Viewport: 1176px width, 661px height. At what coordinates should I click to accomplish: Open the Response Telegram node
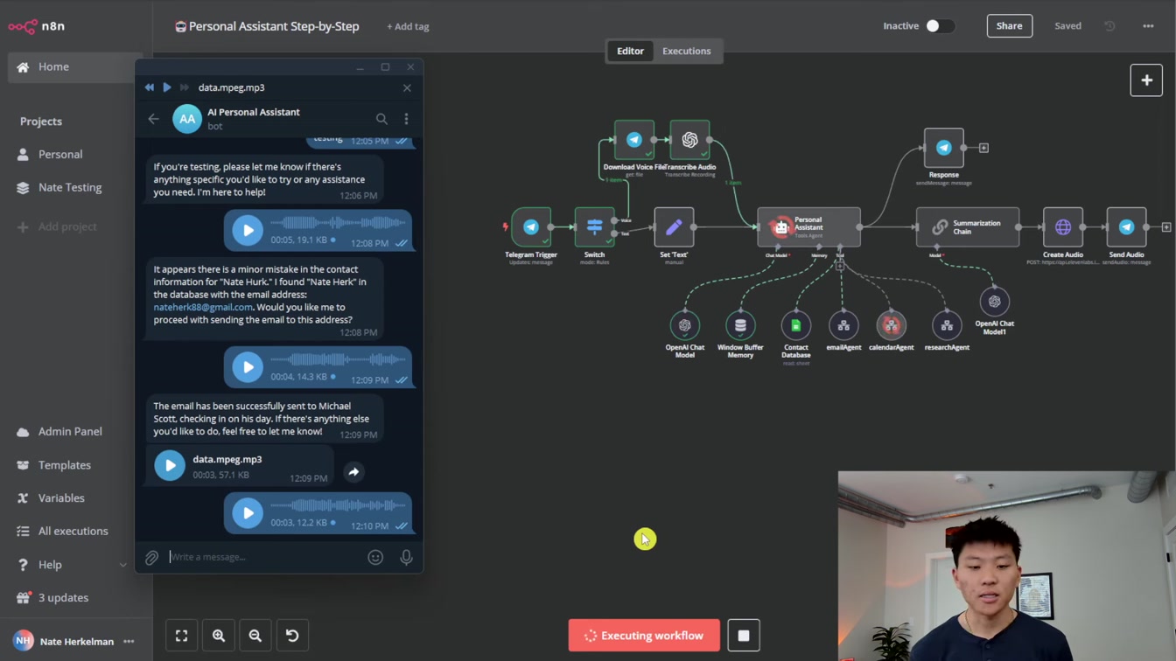click(x=943, y=148)
